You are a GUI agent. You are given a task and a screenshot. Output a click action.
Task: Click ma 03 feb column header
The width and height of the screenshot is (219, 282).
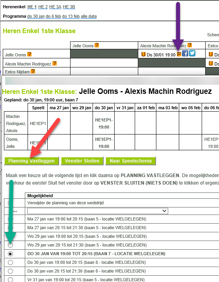coord(168,108)
